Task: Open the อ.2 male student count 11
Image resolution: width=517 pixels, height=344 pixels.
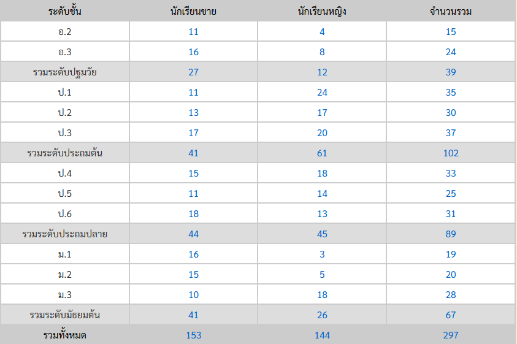Action: [x=194, y=32]
